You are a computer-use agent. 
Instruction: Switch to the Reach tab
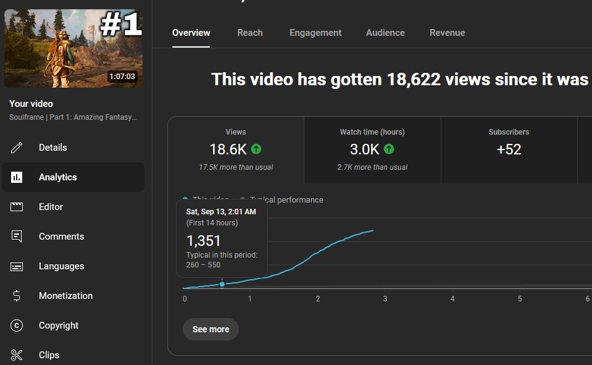(250, 33)
